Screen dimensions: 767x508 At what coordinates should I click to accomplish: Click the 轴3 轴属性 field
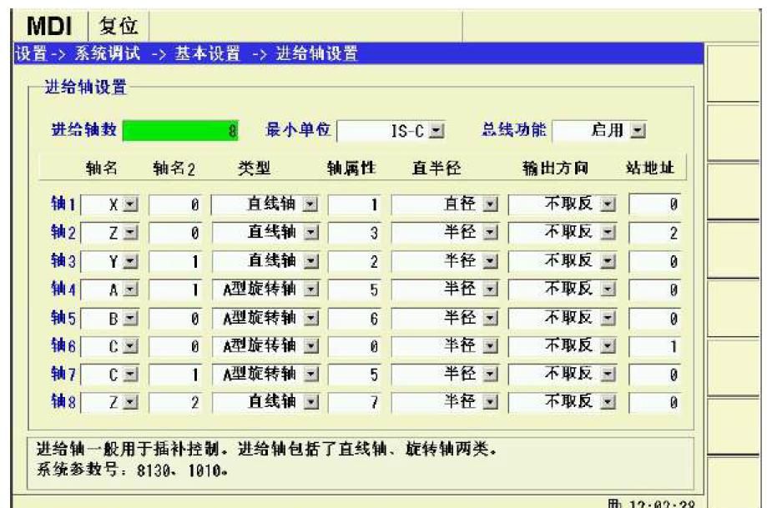coord(356,262)
